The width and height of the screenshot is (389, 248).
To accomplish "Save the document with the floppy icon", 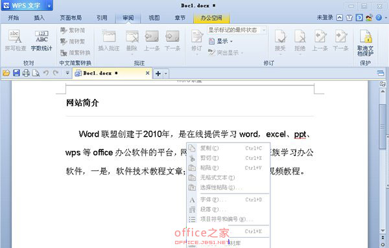I will coord(16,73).
